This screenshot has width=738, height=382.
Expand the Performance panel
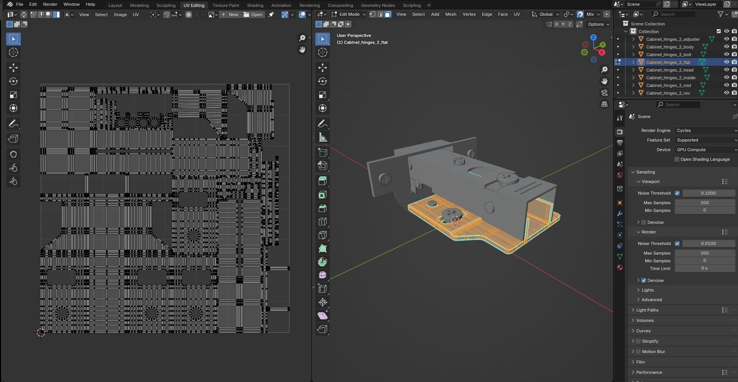[x=649, y=372]
